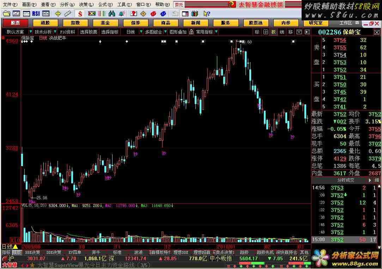Click the F10资料 button

pyautogui.click(x=67, y=32)
